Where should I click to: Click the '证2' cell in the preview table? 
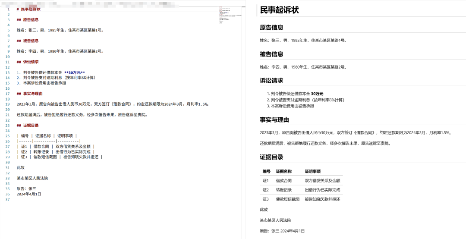[266, 190]
